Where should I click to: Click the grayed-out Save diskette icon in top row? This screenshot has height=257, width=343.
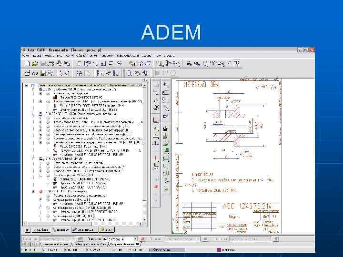[x=43, y=64]
